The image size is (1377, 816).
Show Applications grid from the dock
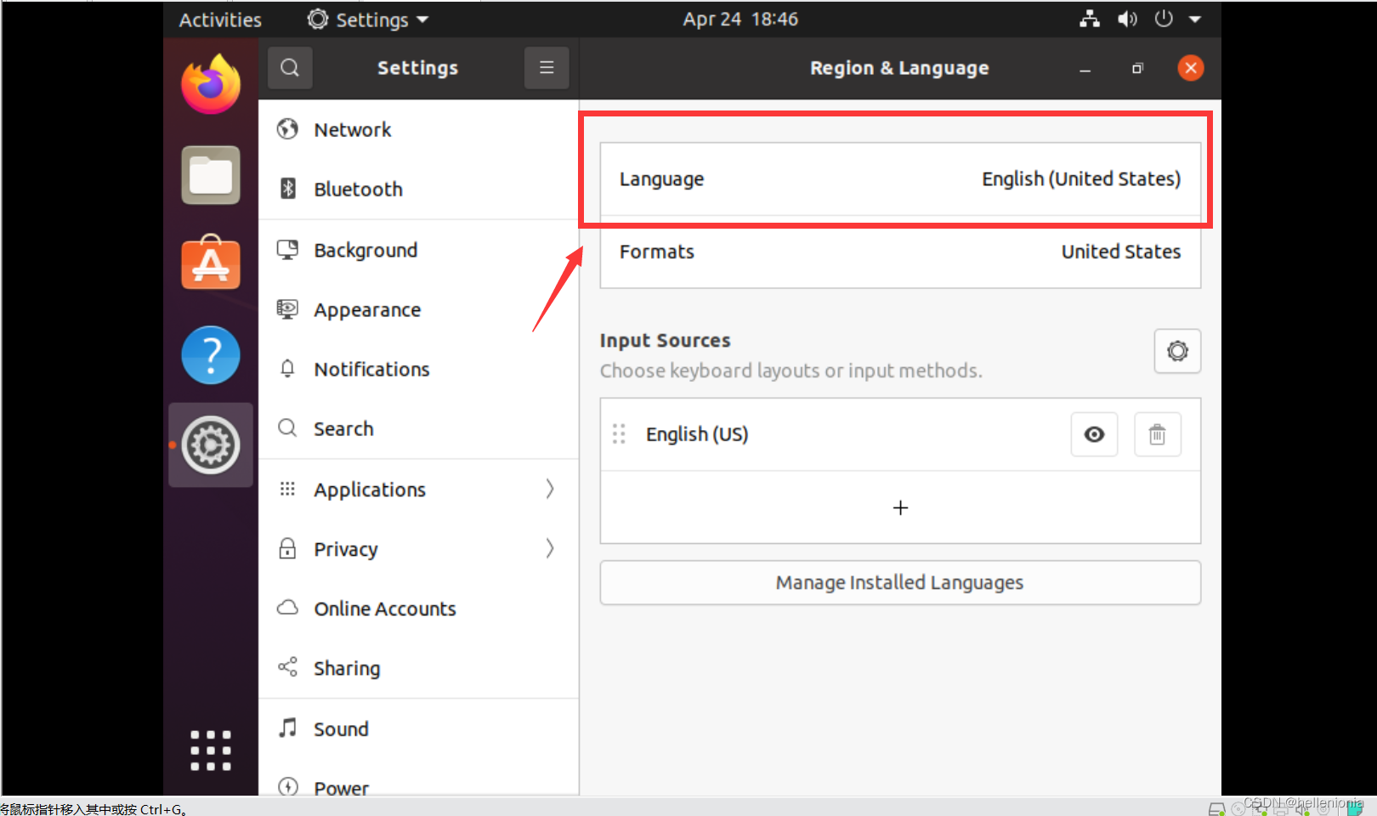point(210,750)
